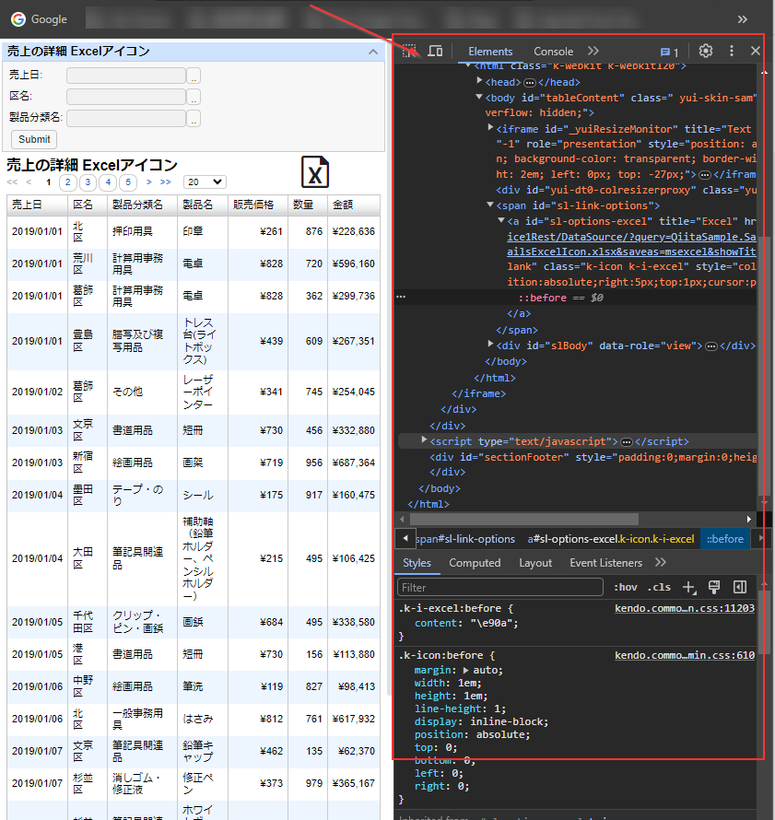
Task: Go to next page with > arrow
Action: (x=149, y=182)
